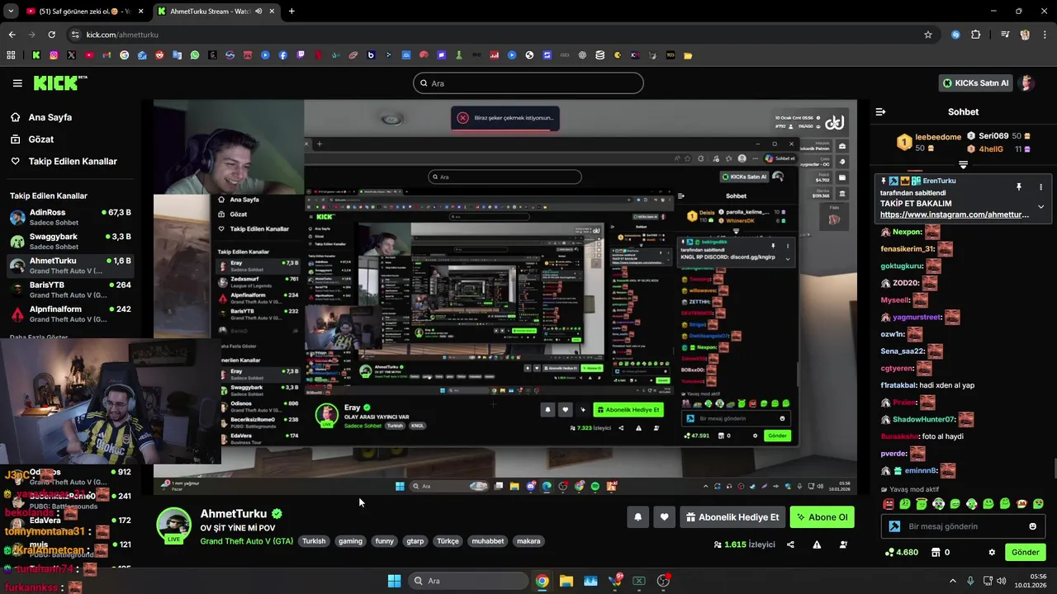Click KICKs Satın Al button
The height and width of the screenshot is (594, 1057).
click(975, 82)
